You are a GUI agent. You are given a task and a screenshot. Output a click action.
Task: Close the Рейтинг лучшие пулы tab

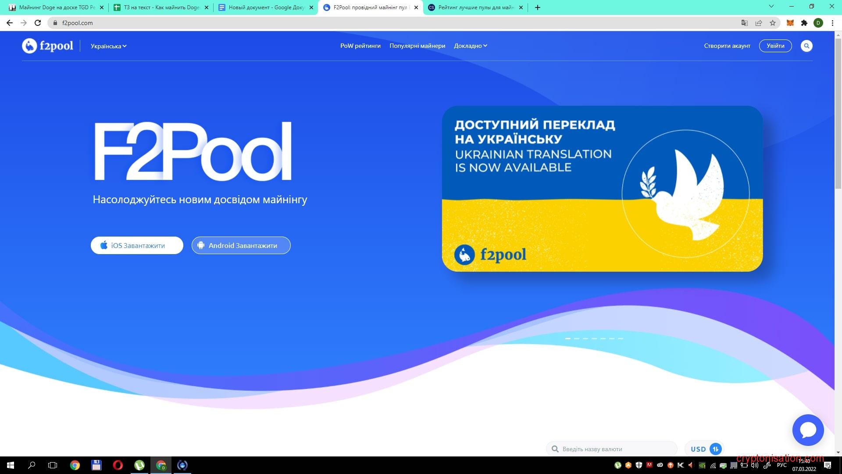(x=521, y=7)
